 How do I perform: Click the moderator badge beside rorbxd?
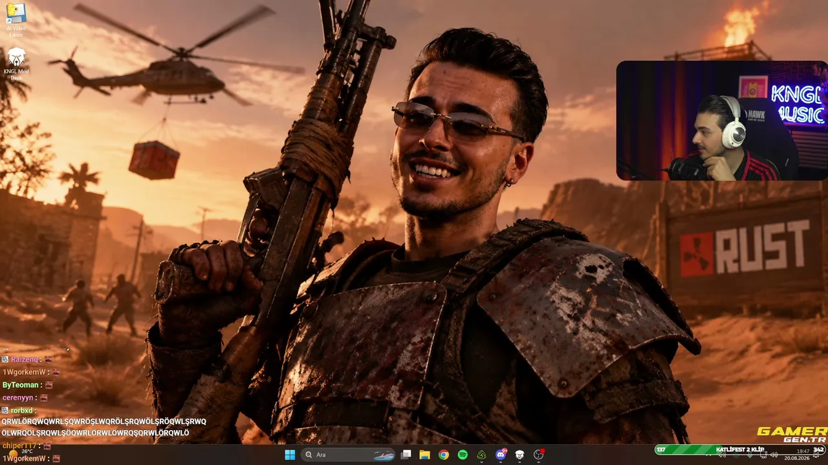click(5, 410)
